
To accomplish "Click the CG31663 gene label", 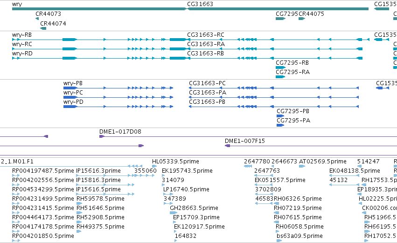I will [200, 4].
